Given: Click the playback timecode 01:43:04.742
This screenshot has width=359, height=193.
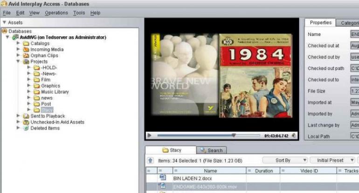Looking at the screenshot, I should click(276, 136).
